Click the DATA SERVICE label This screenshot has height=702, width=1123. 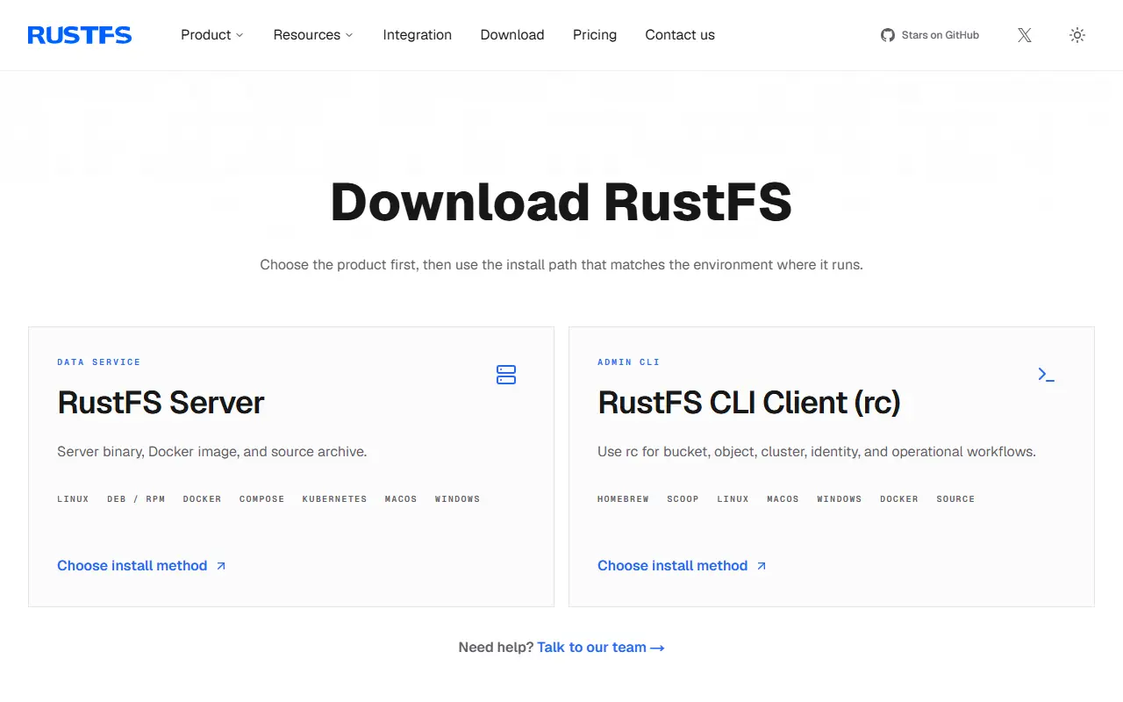pos(99,362)
